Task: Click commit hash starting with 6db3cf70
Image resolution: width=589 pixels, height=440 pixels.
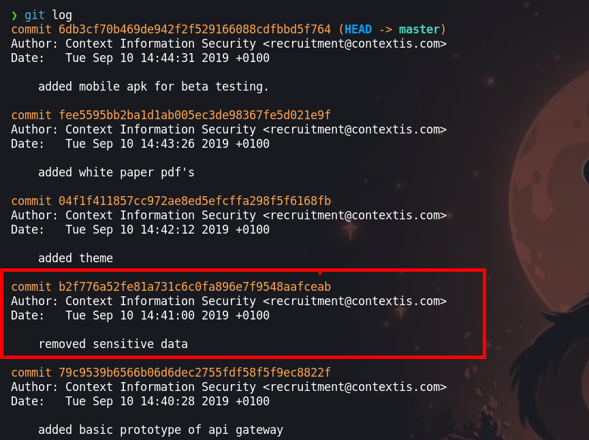Action: (195, 29)
